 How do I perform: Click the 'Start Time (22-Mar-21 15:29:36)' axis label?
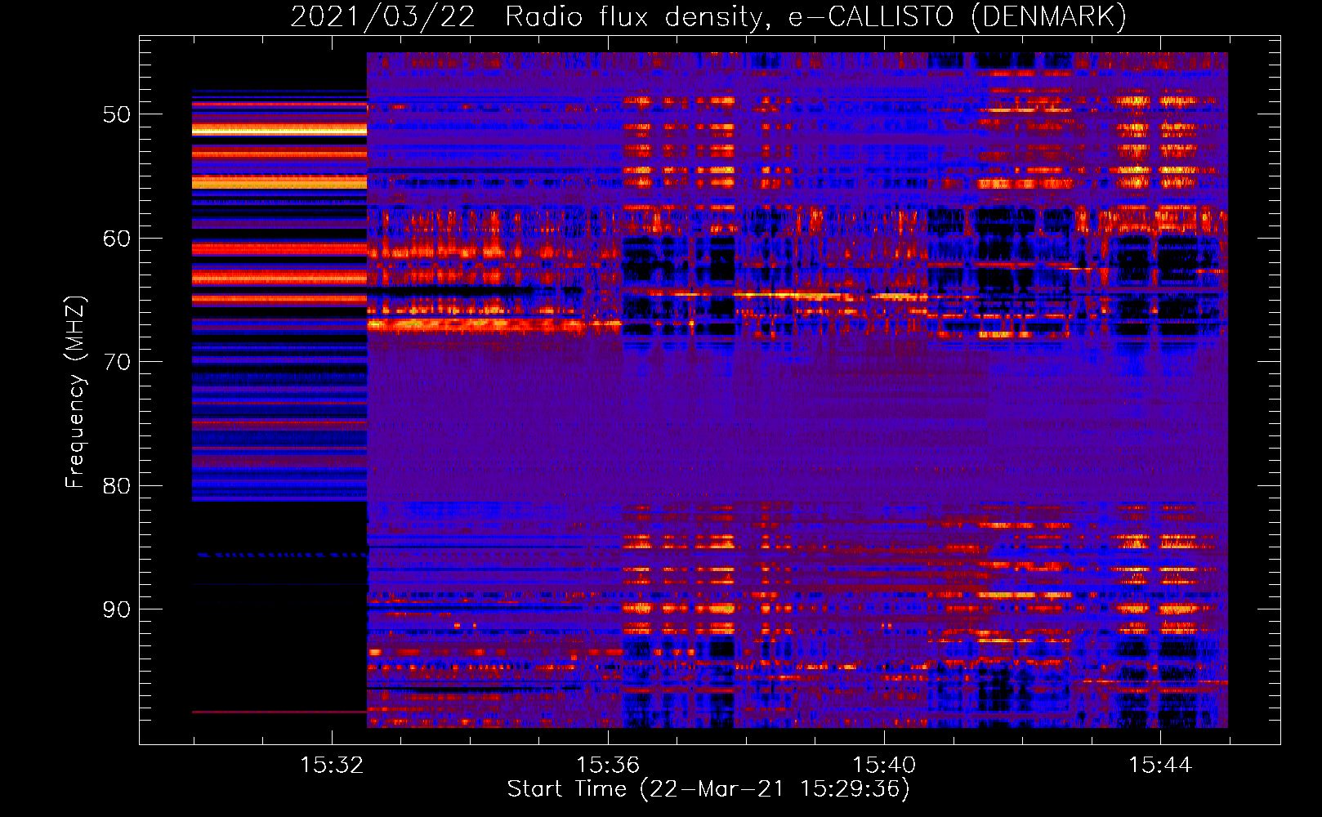(708, 789)
